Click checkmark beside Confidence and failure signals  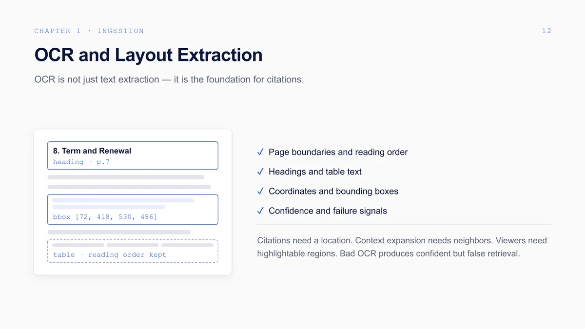[260, 211]
